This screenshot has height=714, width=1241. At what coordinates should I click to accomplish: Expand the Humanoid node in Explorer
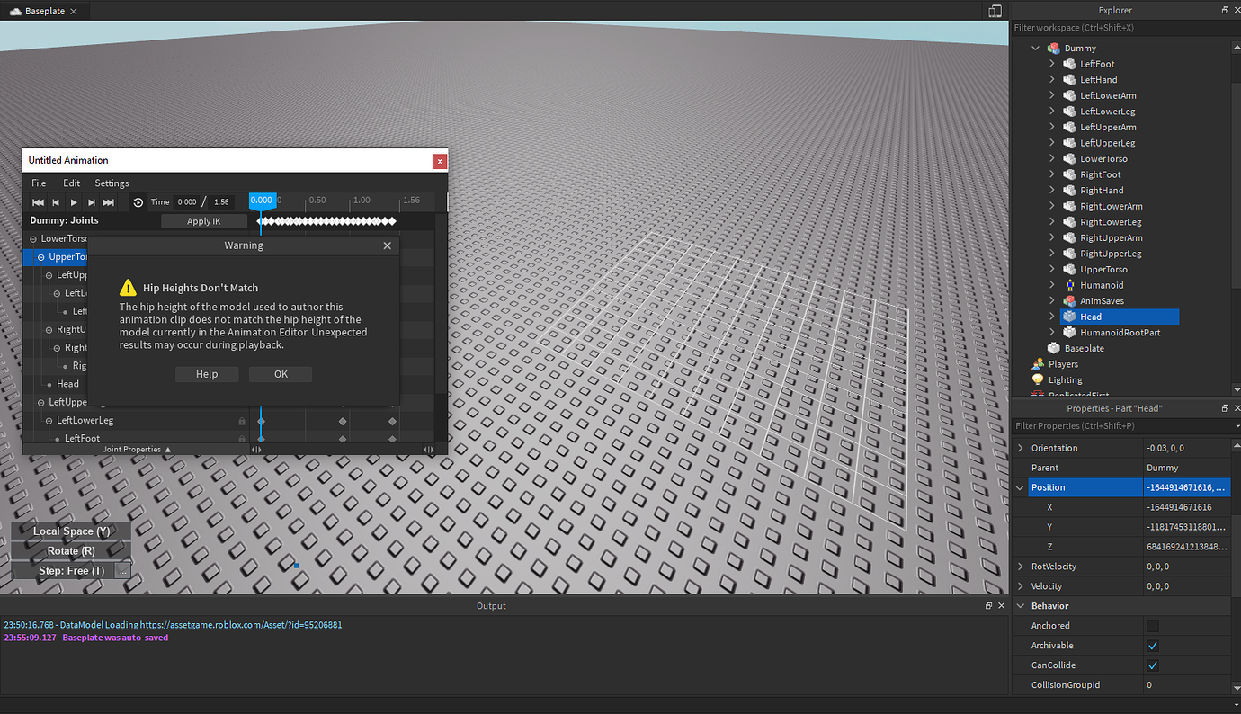pyautogui.click(x=1051, y=285)
